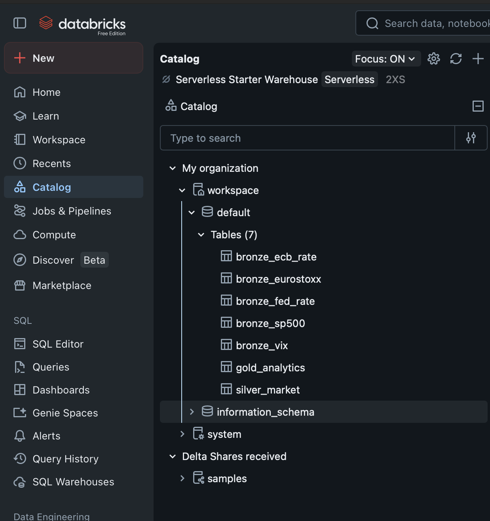Collapse the default schema chevron

[192, 213]
